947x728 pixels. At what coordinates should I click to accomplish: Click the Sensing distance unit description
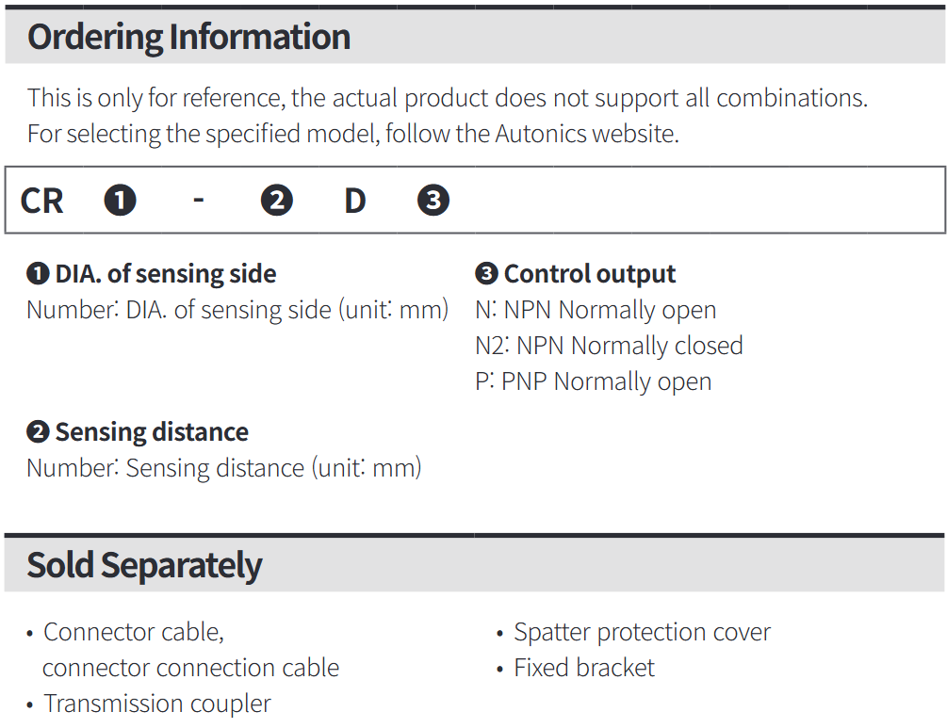[224, 468]
